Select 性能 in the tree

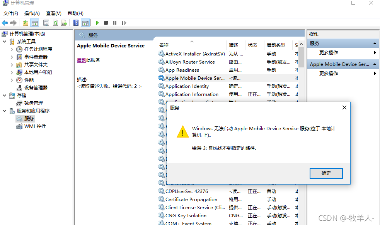29,80
